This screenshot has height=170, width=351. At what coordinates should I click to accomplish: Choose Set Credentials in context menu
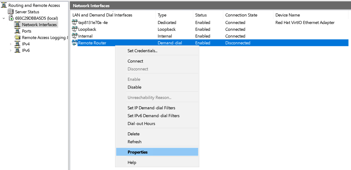coord(142,51)
